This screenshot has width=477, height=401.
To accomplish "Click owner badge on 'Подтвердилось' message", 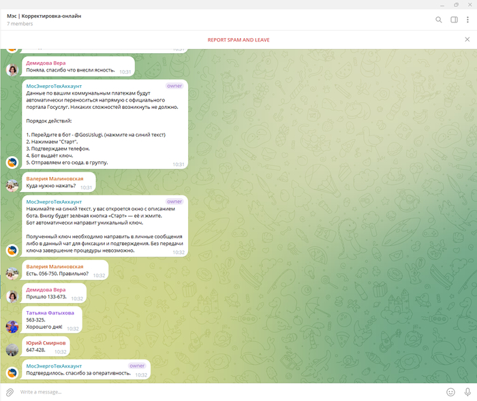I will (137, 366).
